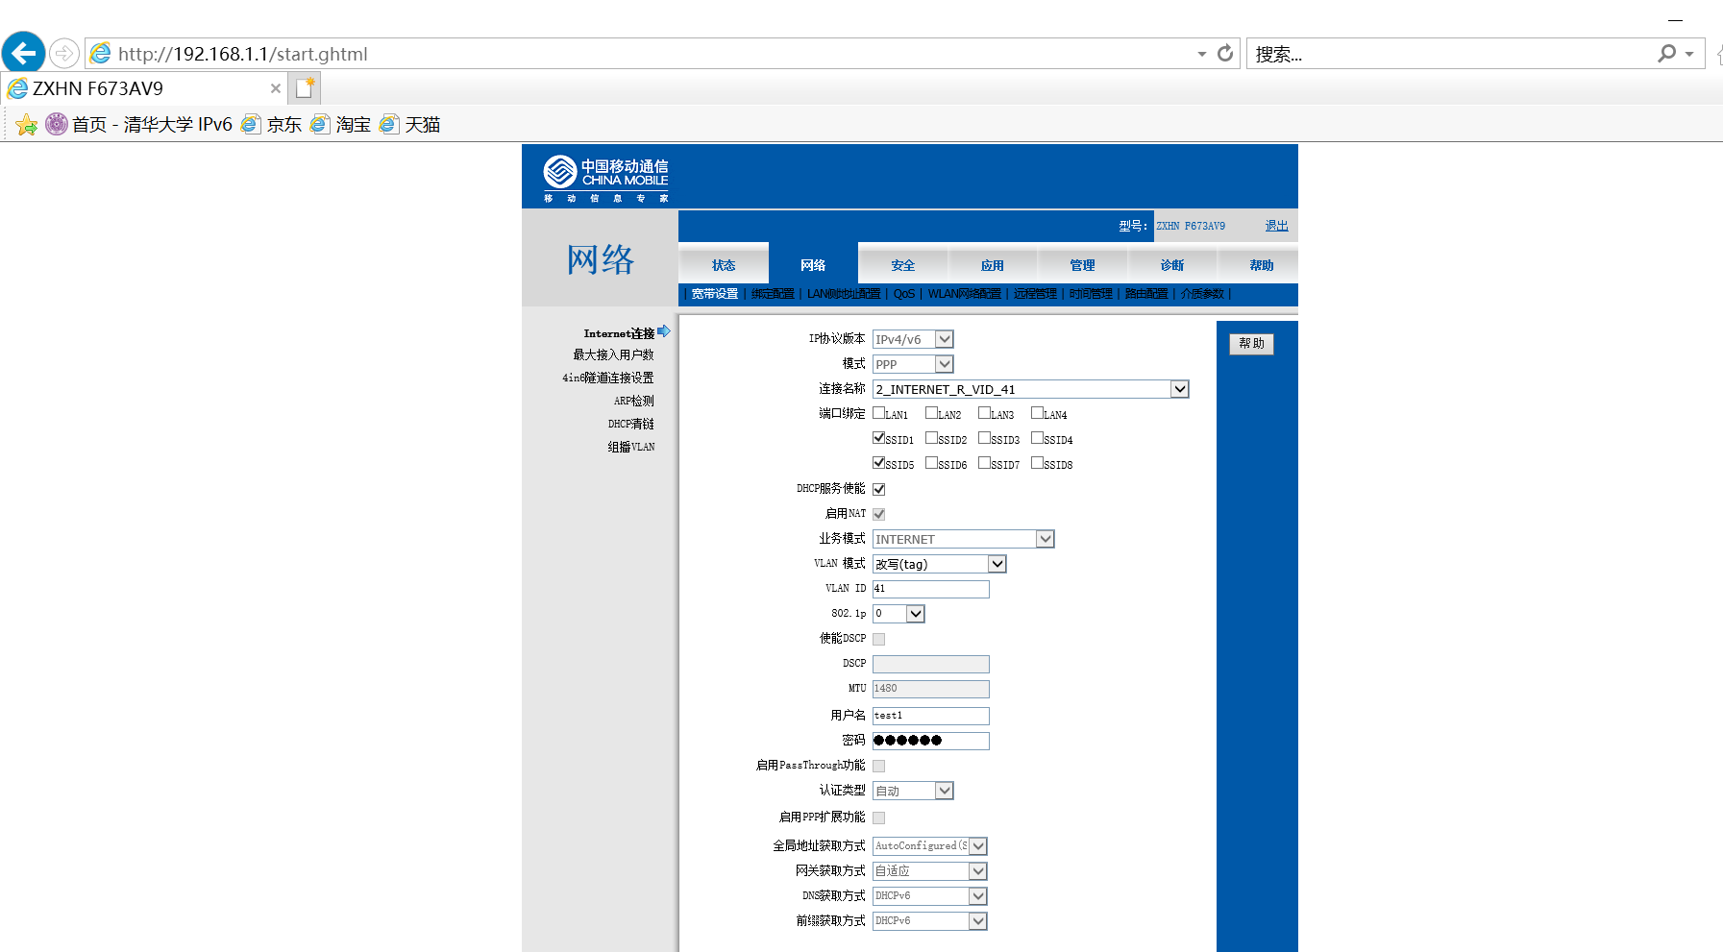Reload the page with the refresh icon
Image resolution: width=1723 pixels, height=952 pixels.
(x=1225, y=54)
